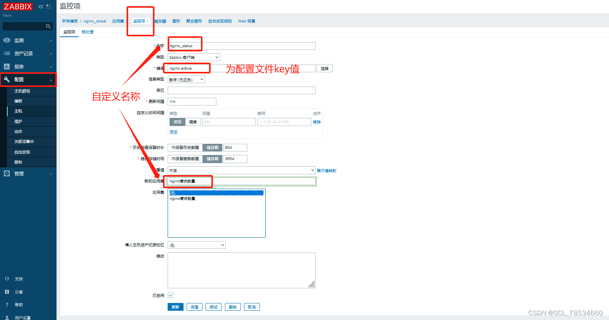
Task: Open the 信息类型 dropdown
Action: point(186,80)
